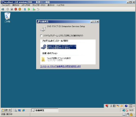Screen dimensions: 136x117
Task: Take a snapshot using the toolbar snapshot icon
Action: tap(34, 9)
